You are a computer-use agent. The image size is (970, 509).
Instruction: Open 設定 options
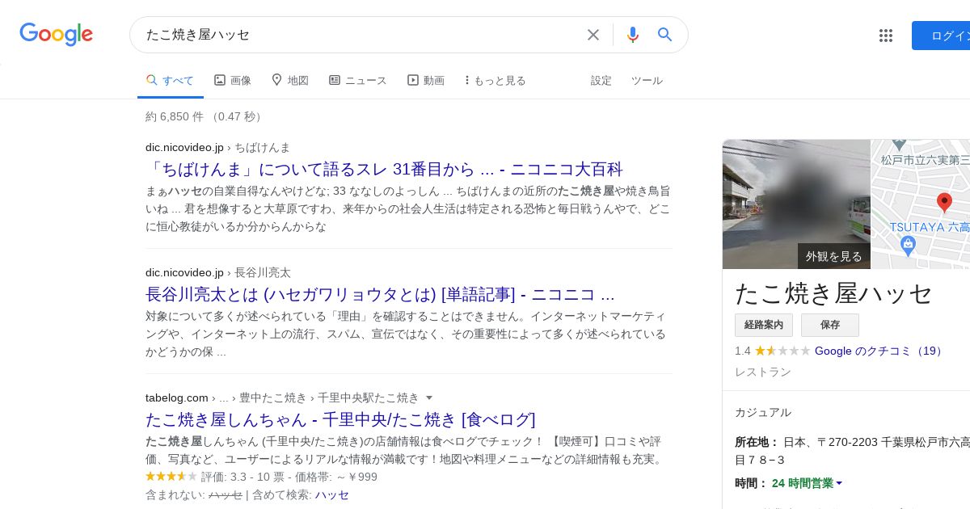(x=601, y=80)
